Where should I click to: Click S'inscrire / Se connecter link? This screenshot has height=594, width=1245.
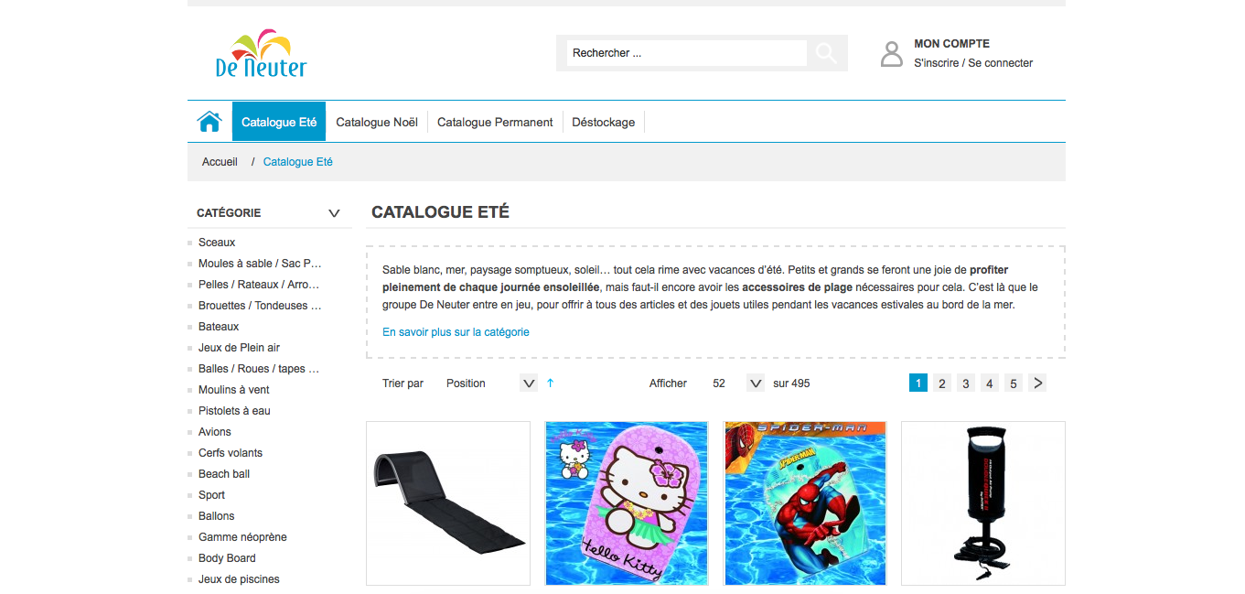pyautogui.click(x=973, y=63)
